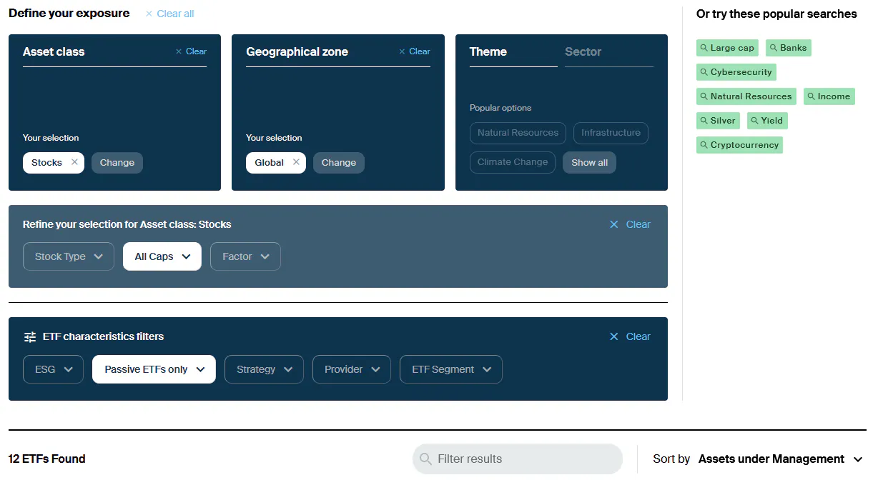Click Show all theme options
This screenshot has width=878, height=480.
(x=589, y=163)
